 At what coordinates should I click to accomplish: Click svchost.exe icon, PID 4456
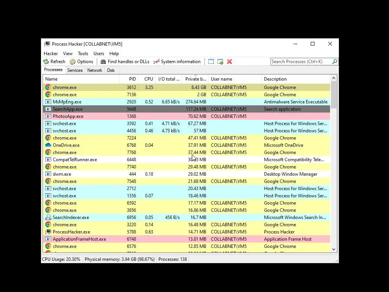click(x=48, y=131)
